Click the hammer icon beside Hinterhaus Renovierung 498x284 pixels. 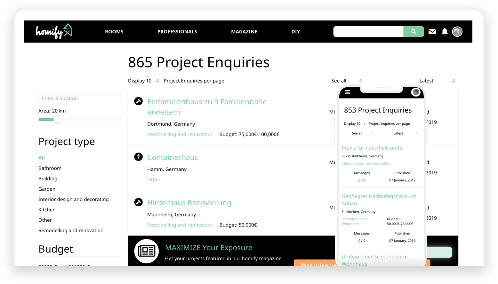pos(139,202)
